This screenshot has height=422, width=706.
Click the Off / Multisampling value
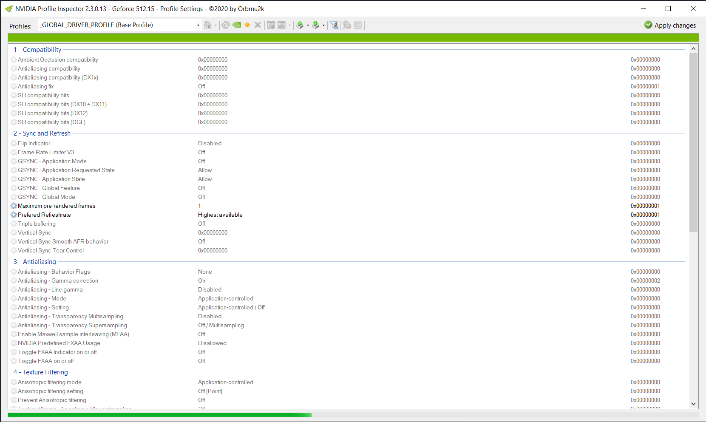(221, 325)
